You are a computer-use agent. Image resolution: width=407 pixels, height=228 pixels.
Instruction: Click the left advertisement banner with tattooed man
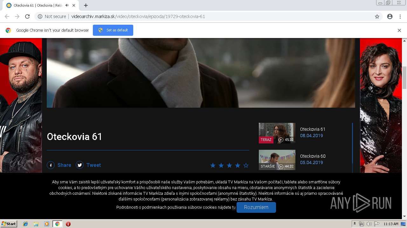(x=21, y=105)
